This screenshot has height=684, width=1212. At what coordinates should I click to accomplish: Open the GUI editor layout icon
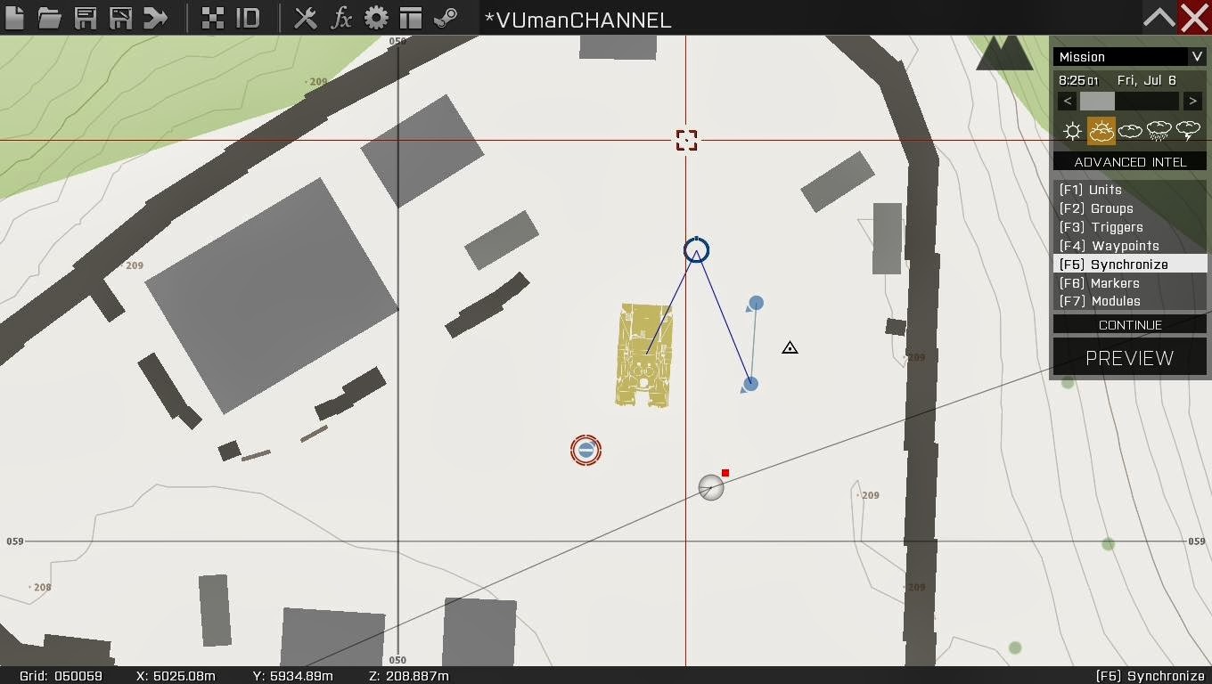(411, 18)
